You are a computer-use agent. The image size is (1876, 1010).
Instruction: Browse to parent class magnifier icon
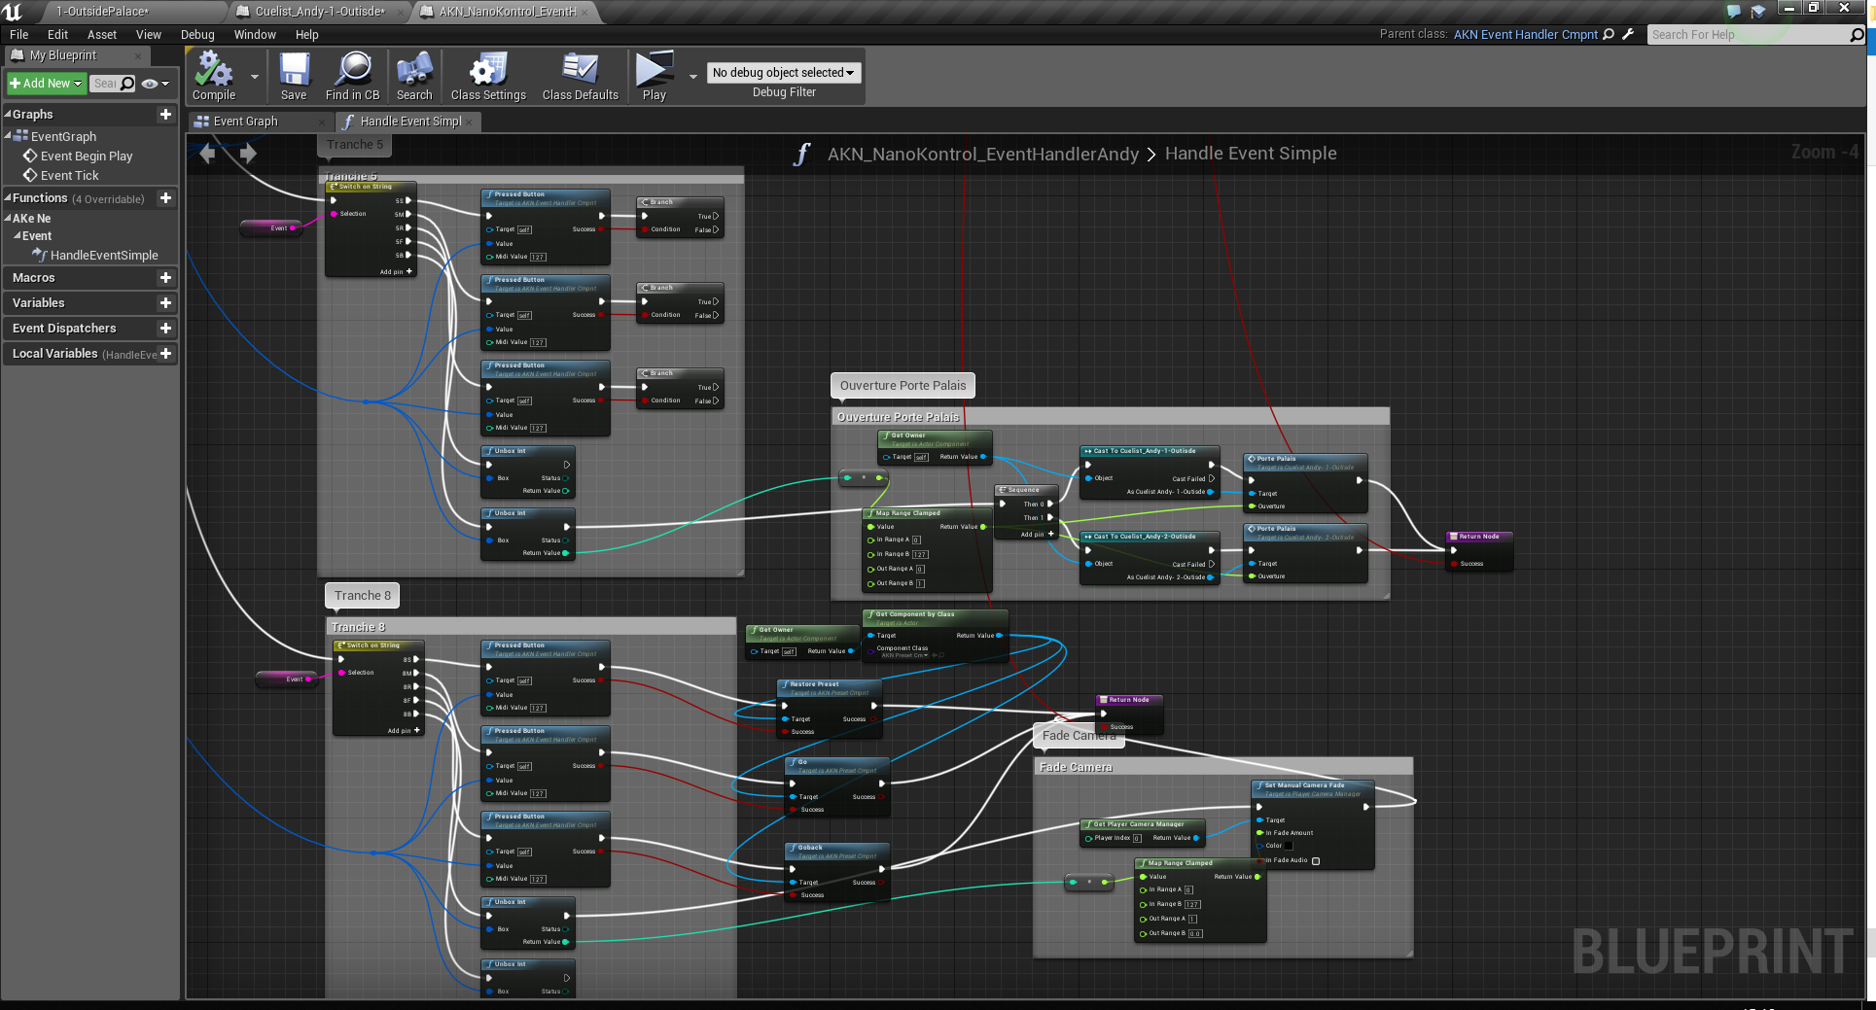click(1609, 34)
